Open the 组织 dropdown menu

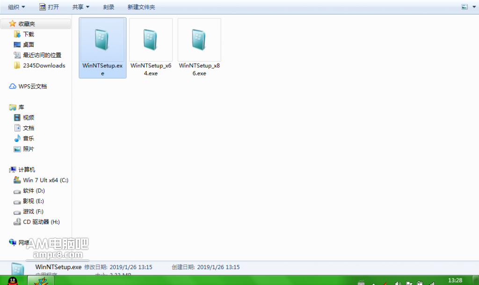coord(16,7)
